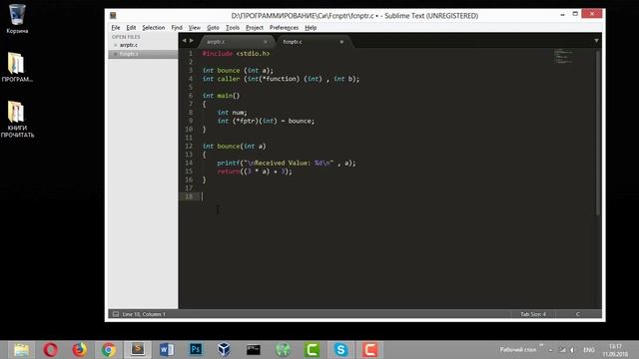Image resolution: width=639 pixels, height=359 pixels.
Task: Click the return statement on line 15
Action: (x=255, y=172)
